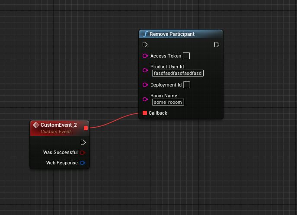Click the Was Successful boolean pin

pos(82,152)
